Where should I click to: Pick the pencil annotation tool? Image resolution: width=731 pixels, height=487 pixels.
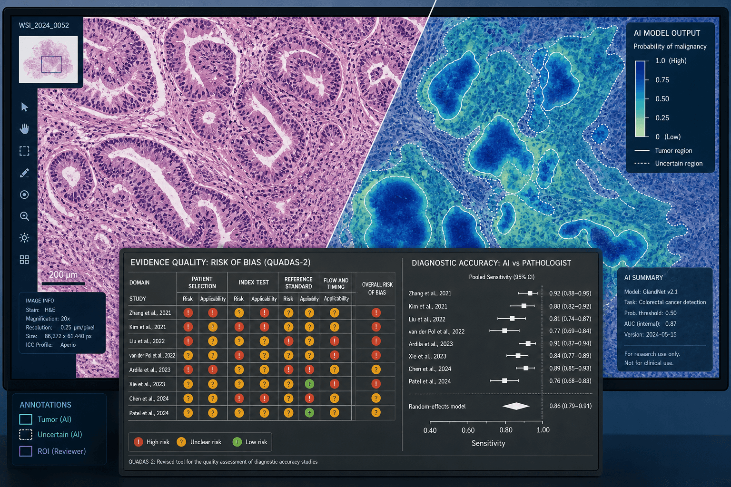click(x=24, y=173)
